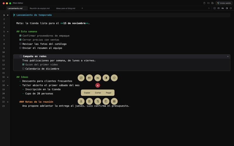The width and height of the screenshot is (234, 146).
Task: Switch to the Lanzamiento.md tab
Action: pyautogui.click(x=17, y=8)
